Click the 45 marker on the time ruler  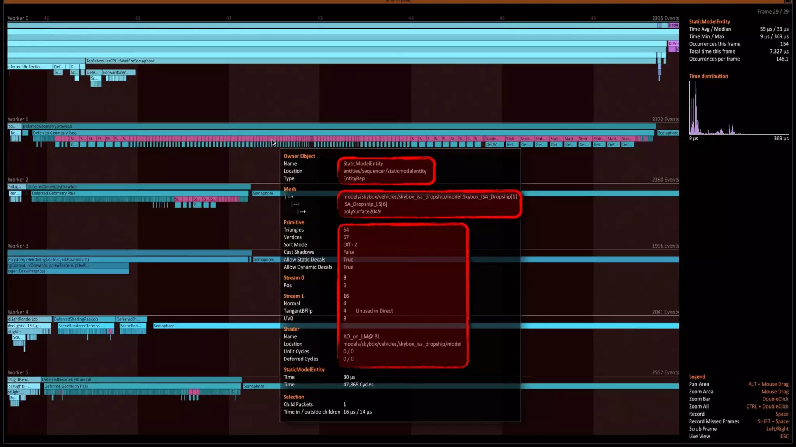coord(502,18)
